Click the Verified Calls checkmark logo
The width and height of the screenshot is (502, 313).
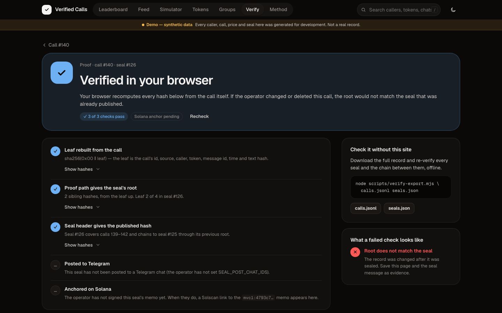pyautogui.click(x=47, y=10)
